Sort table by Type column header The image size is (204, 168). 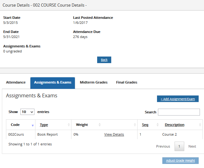coord(44,125)
